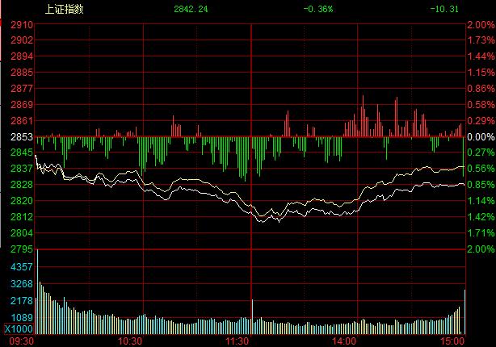The width and height of the screenshot is (496, 347).
Task: Click the red 0.29% percent label
Action: click(481, 121)
